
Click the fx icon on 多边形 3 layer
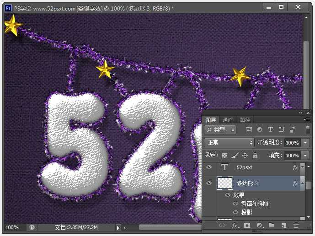click(295, 183)
